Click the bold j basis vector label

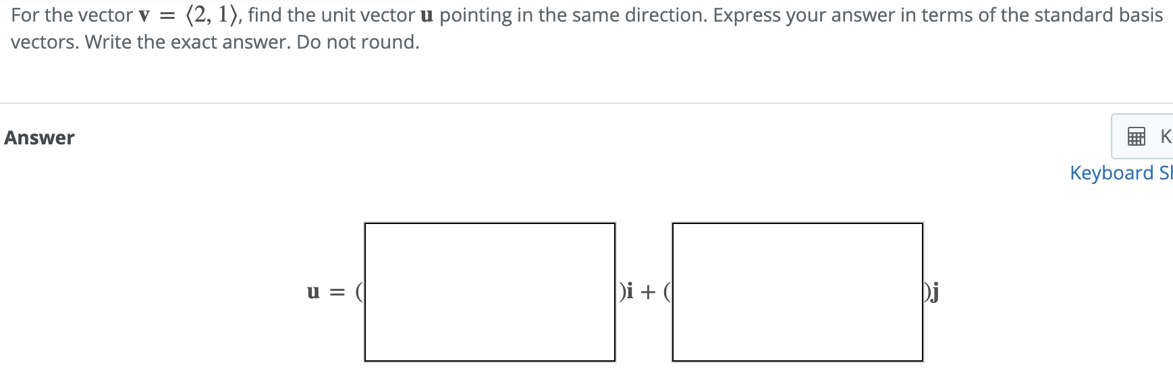click(x=935, y=291)
